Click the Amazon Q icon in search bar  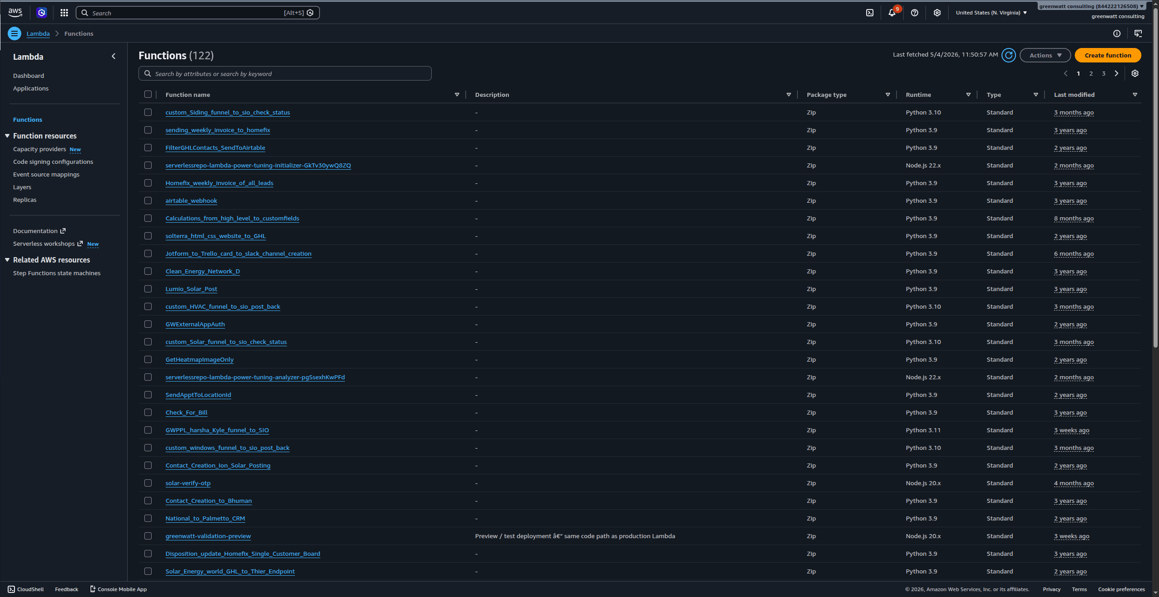point(310,13)
